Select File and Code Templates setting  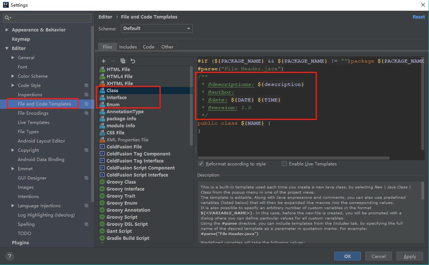pos(44,104)
